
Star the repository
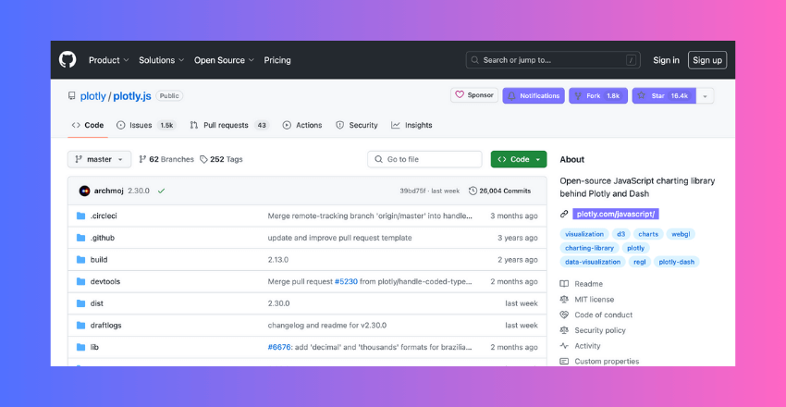point(664,95)
